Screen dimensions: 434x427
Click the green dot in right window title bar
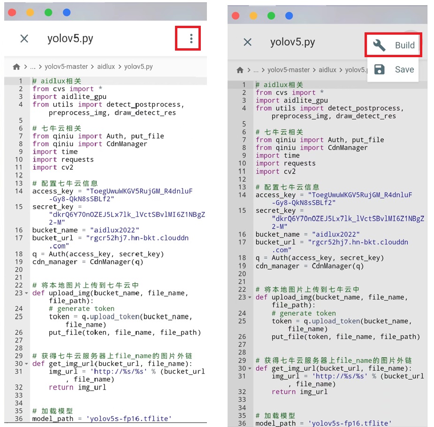click(x=271, y=16)
